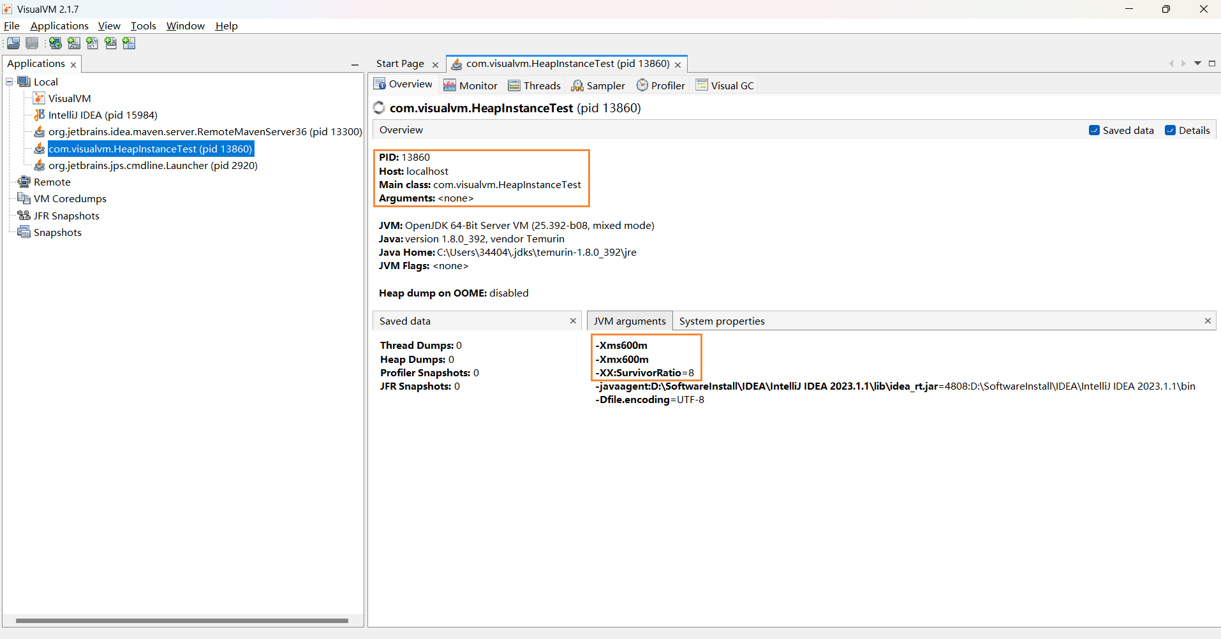Viewport: 1221px width, 639px height.
Task: Click the Local computer icon in the tree
Action: 24,82
